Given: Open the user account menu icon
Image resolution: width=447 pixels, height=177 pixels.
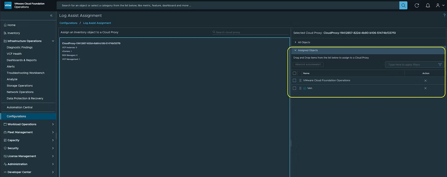Looking at the screenshot, I should pos(438,5).
